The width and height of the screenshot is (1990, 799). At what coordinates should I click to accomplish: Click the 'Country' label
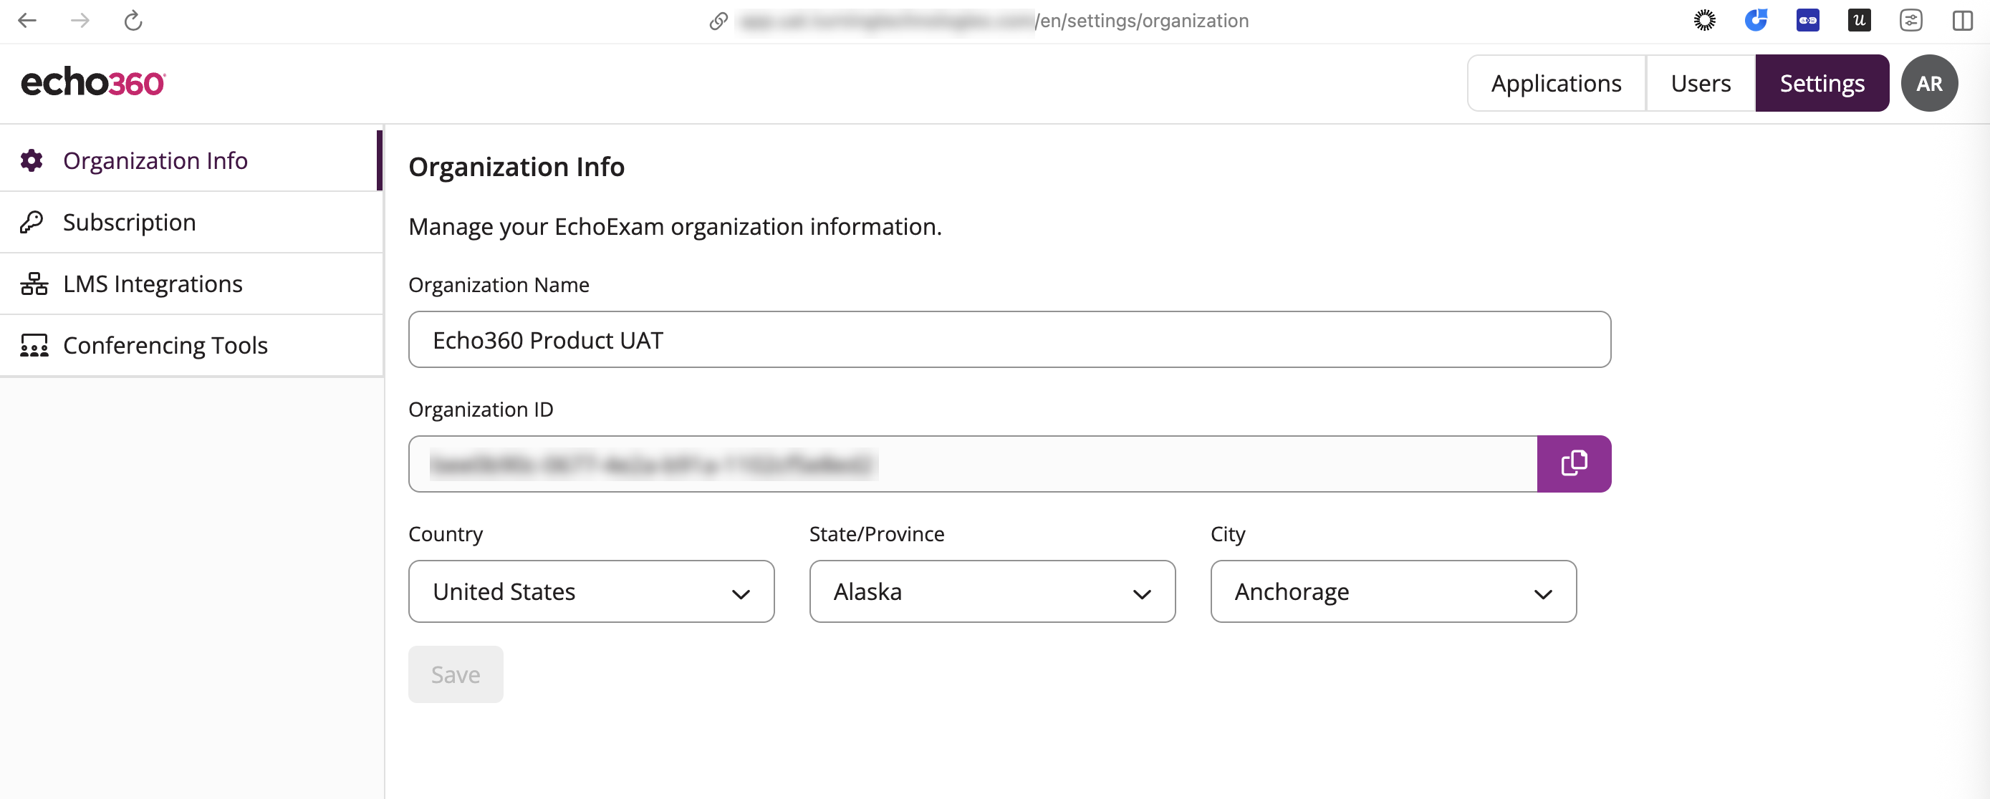(446, 534)
